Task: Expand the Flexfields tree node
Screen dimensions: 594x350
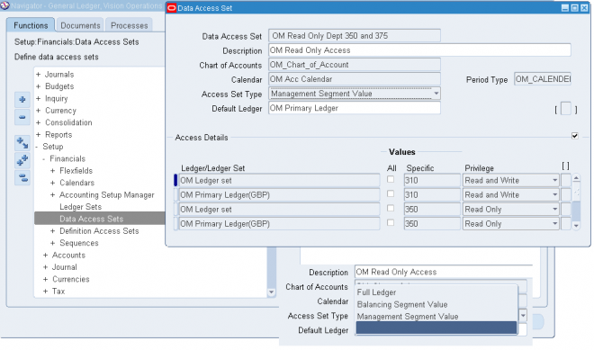Action: pos(53,171)
